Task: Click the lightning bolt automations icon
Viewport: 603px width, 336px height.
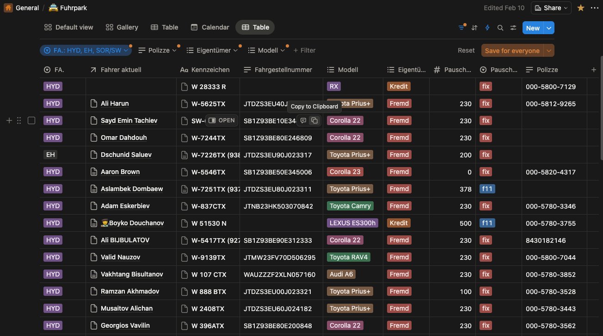Action: (x=487, y=28)
